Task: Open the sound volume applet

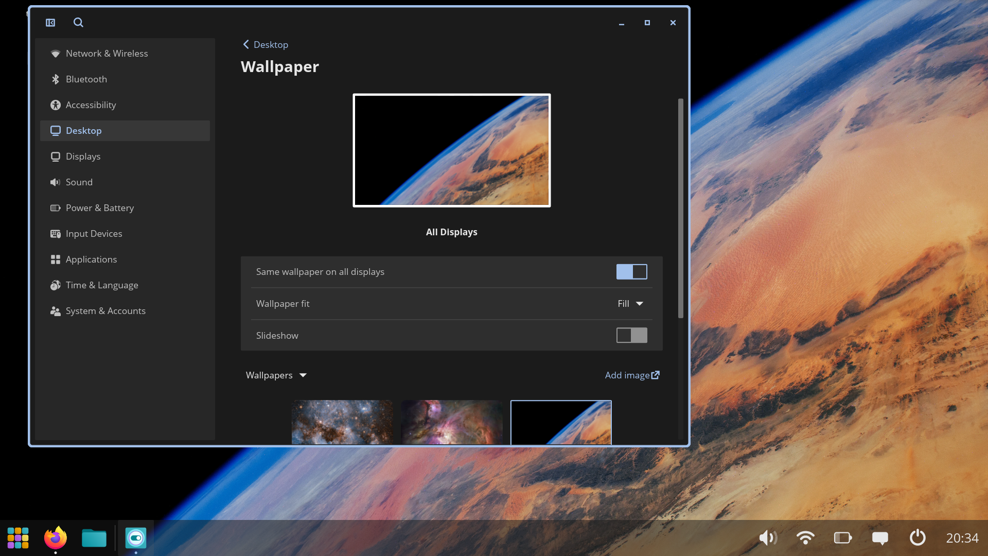Action: click(768, 538)
